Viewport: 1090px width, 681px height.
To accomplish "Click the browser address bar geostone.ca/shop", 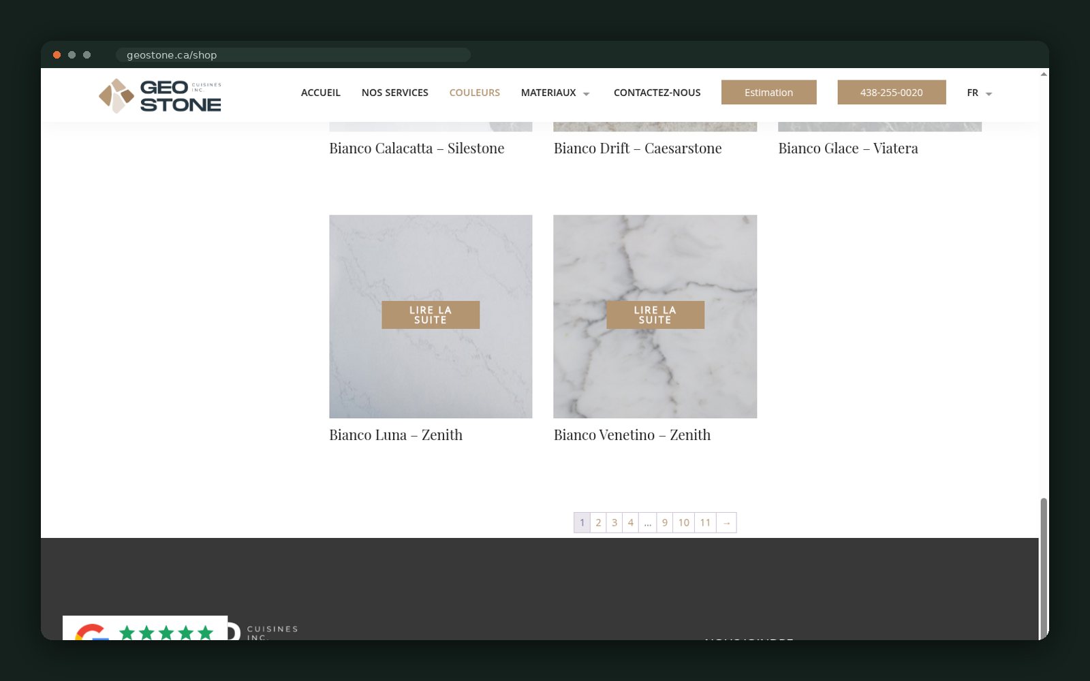I will [x=293, y=55].
